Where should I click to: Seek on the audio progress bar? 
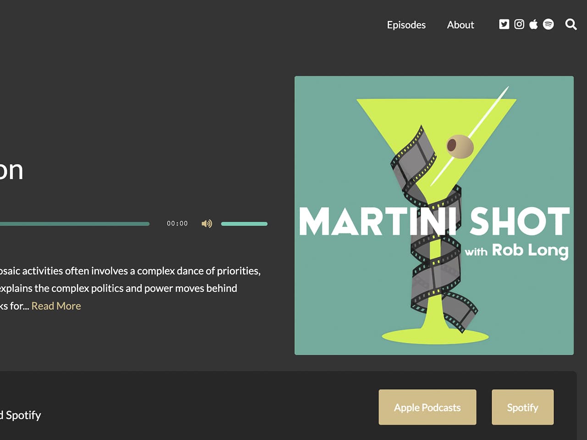tap(75, 224)
